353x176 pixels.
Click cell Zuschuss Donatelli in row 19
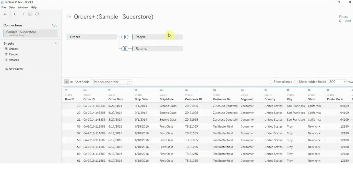tap(225, 106)
